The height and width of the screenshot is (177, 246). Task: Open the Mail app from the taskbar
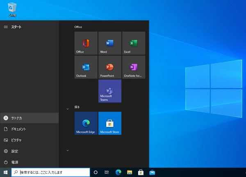click(152, 172)
